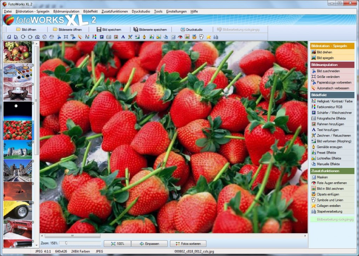359x256 pixels.
Task: Open the Zusatzfunktionen menu
Action: (x=115, y=11)
